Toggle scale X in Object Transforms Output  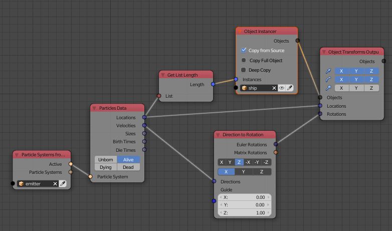[341, 88]
